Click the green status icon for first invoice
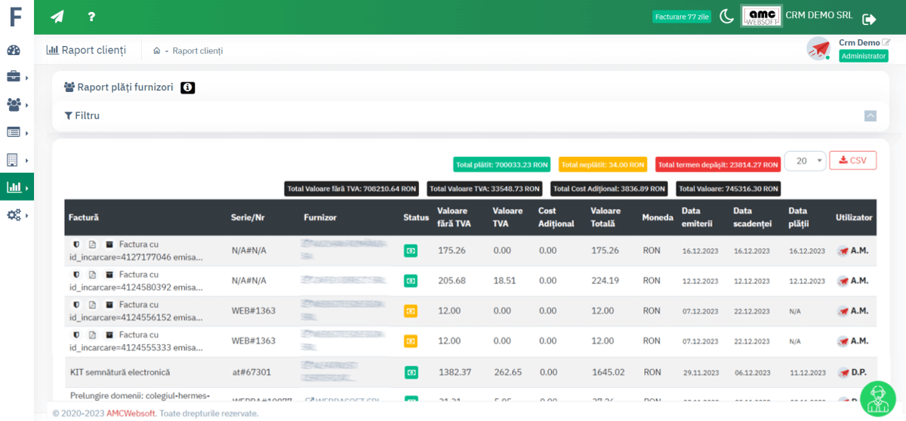Viewport: 906px width, 421px height. (x=411, y=250)
